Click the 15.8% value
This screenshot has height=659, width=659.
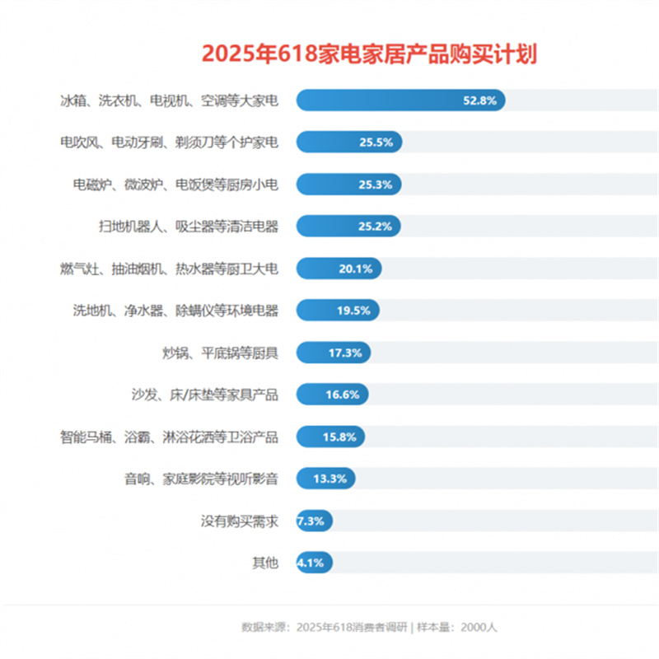coord(339,437)
